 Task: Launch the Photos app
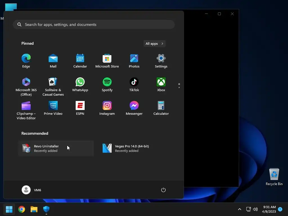click(134, 61)
